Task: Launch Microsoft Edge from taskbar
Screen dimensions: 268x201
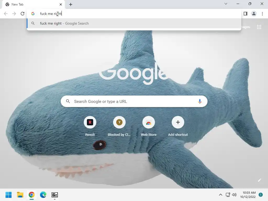Action: pos(43,195)
